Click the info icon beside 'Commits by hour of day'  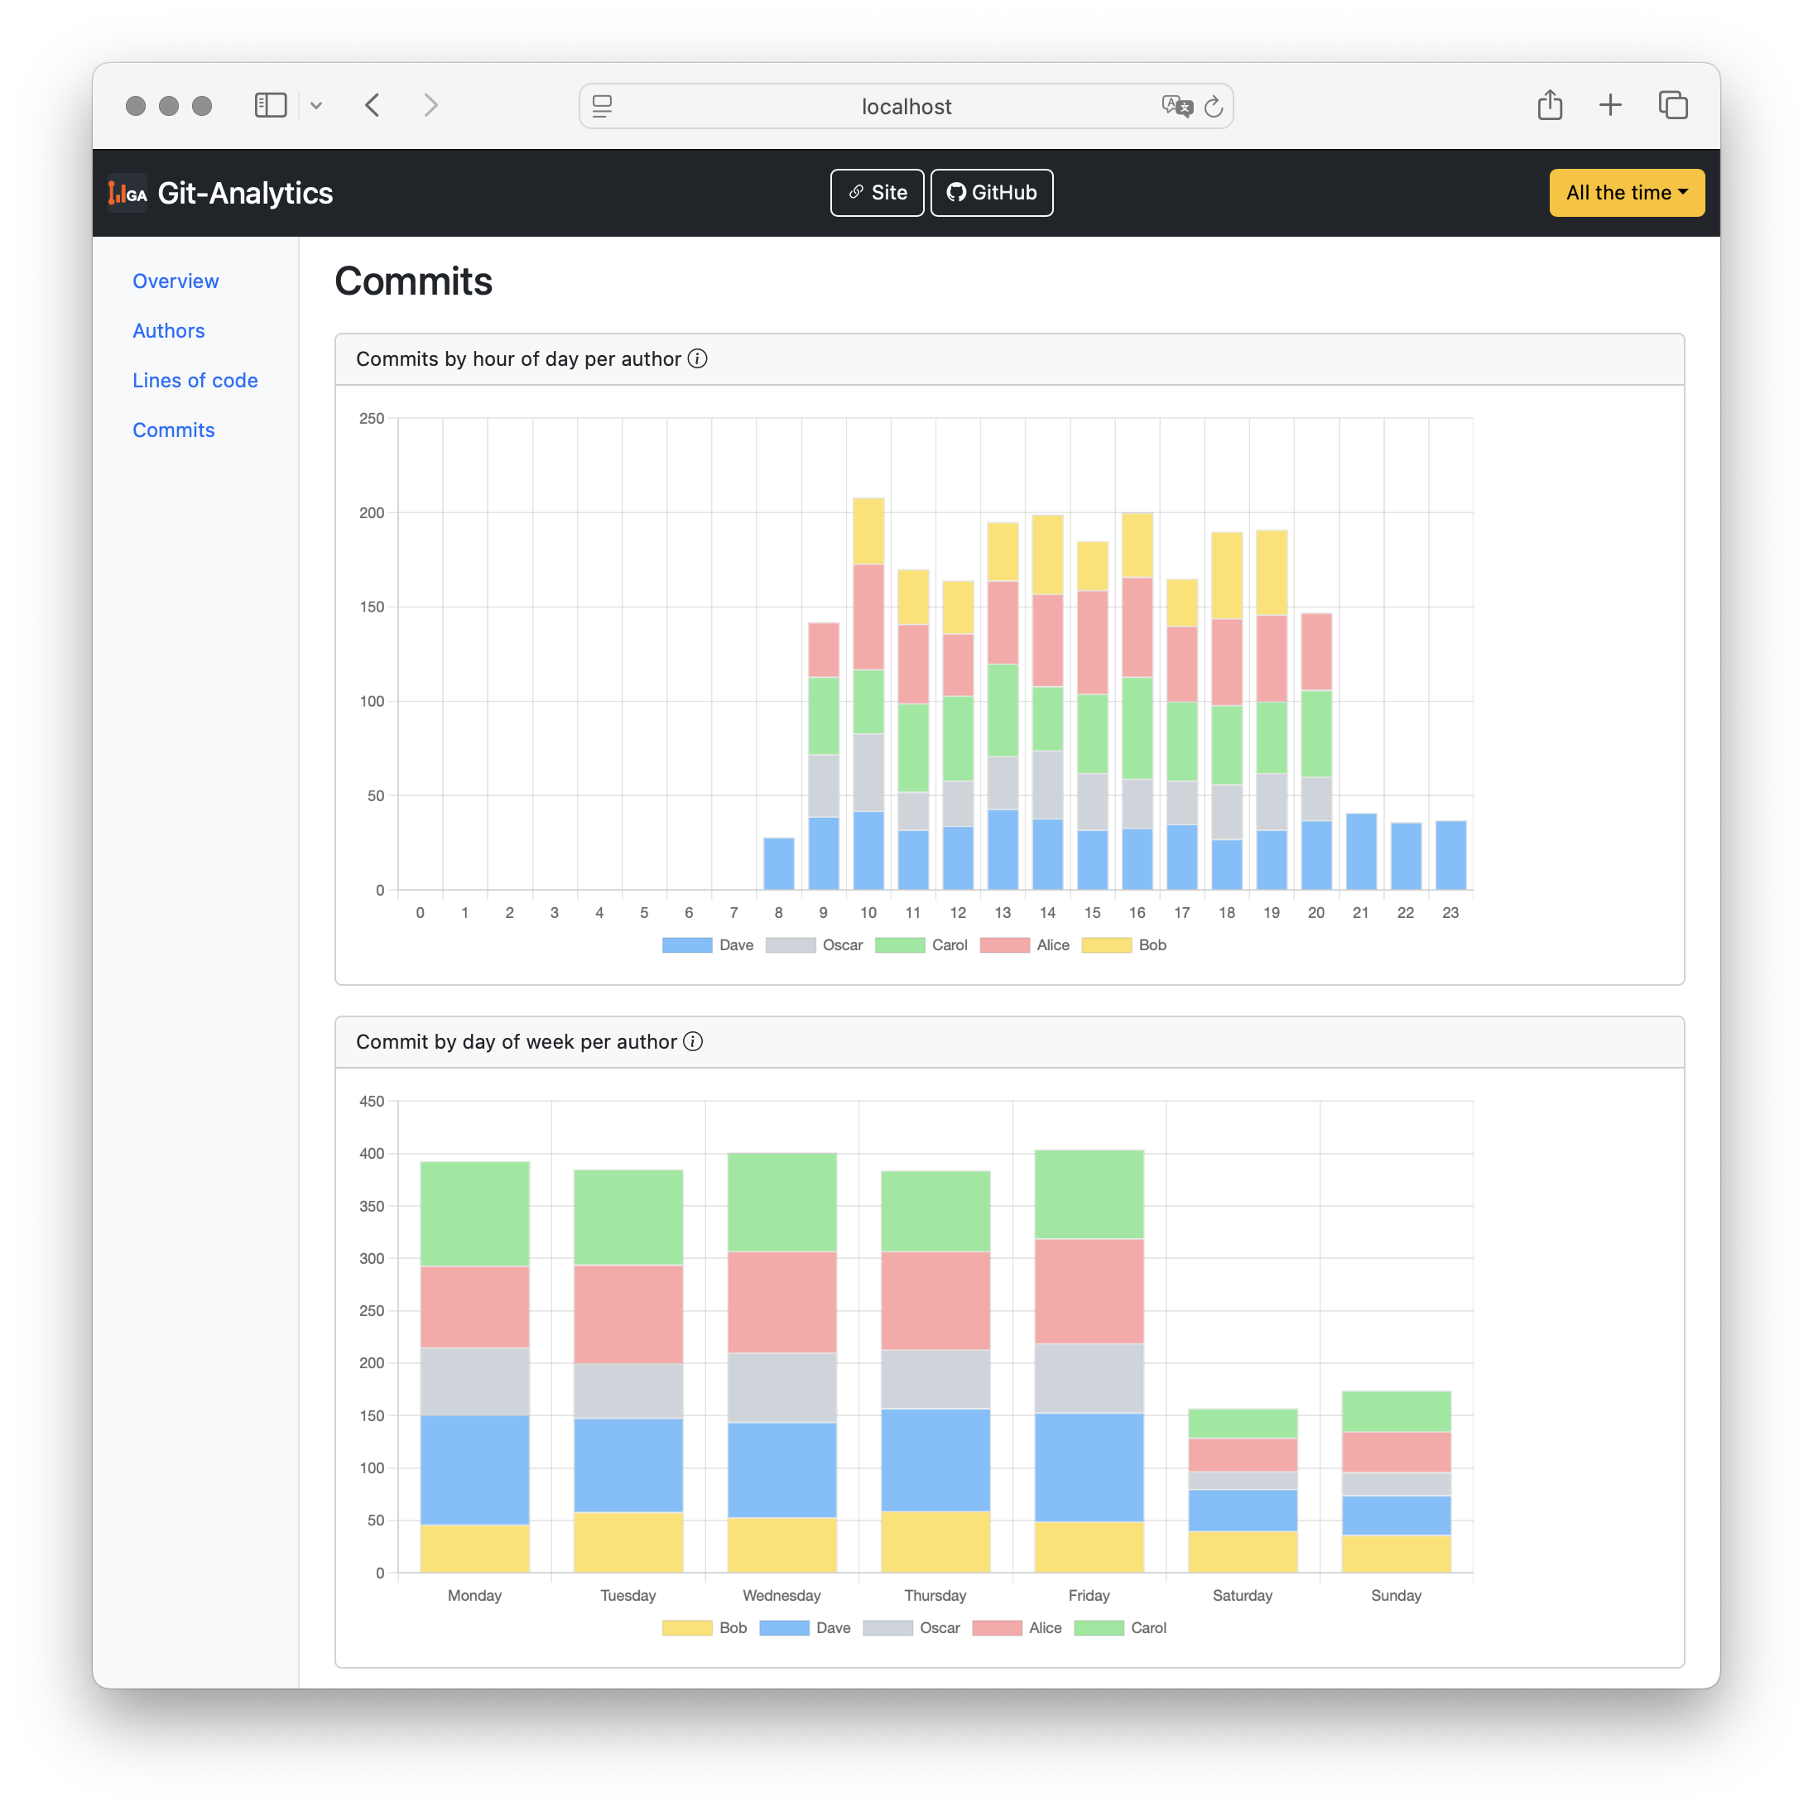698,358
